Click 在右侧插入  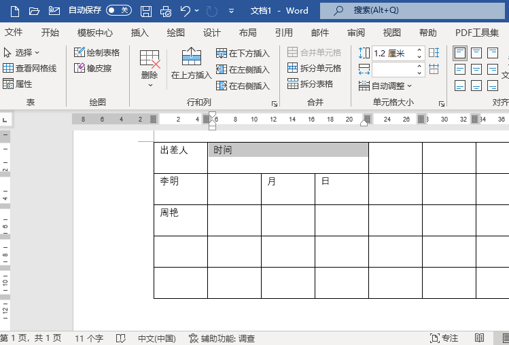tap(243, 86)
